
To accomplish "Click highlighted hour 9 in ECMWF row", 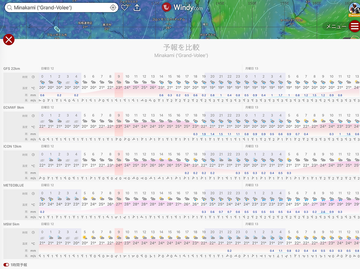I will 119,115.
